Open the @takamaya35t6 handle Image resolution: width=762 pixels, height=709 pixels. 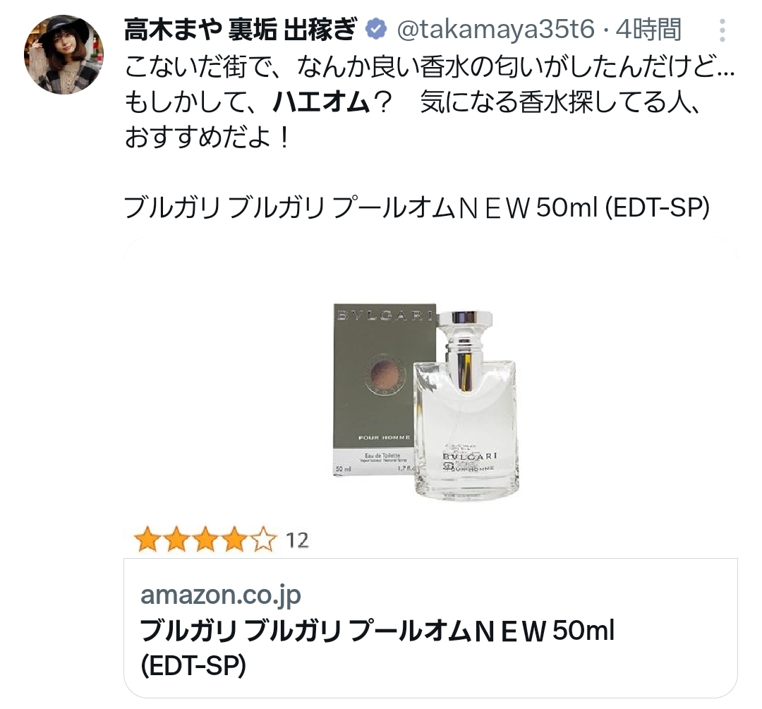coord(496,30)
